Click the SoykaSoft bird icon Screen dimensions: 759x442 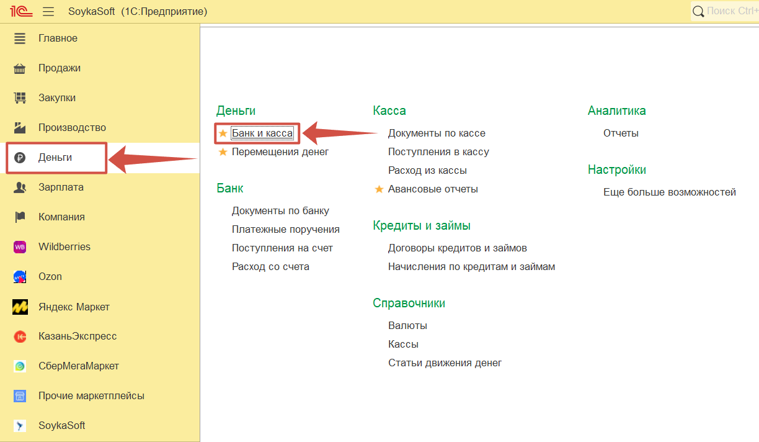[20, 426]
